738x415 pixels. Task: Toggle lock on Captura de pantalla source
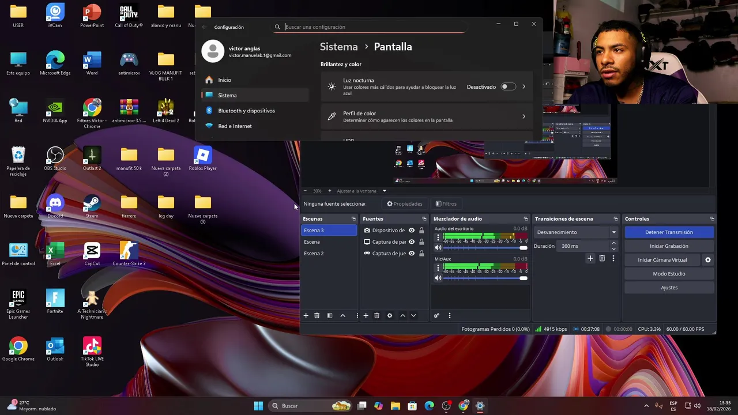point(421,242)
